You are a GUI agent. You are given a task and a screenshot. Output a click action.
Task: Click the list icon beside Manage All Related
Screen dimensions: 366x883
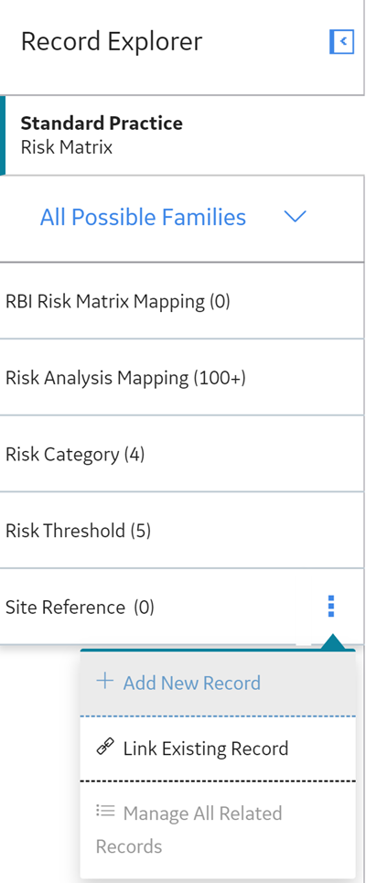click(x=104, y=812)
